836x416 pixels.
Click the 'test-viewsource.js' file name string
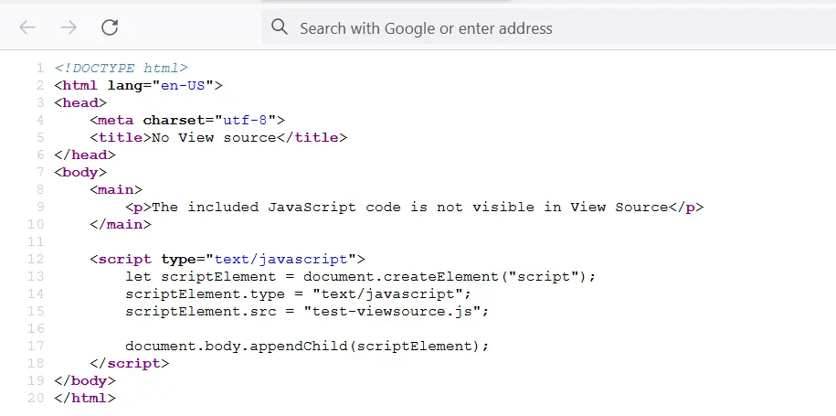pyautogui.click(x=392, y=311)
